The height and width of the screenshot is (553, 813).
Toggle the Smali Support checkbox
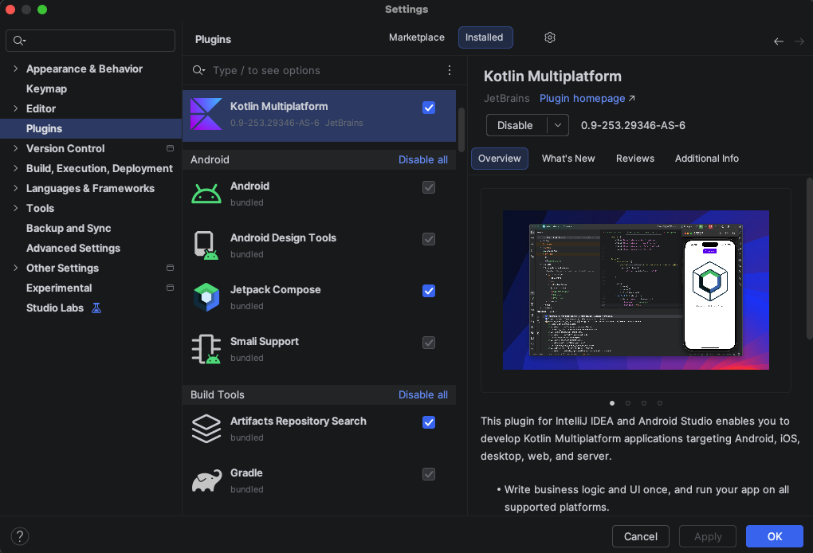point(429,343)
